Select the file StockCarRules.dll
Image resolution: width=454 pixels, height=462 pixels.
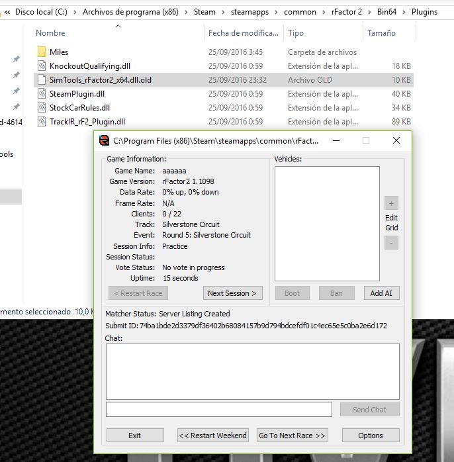point(79,108)
